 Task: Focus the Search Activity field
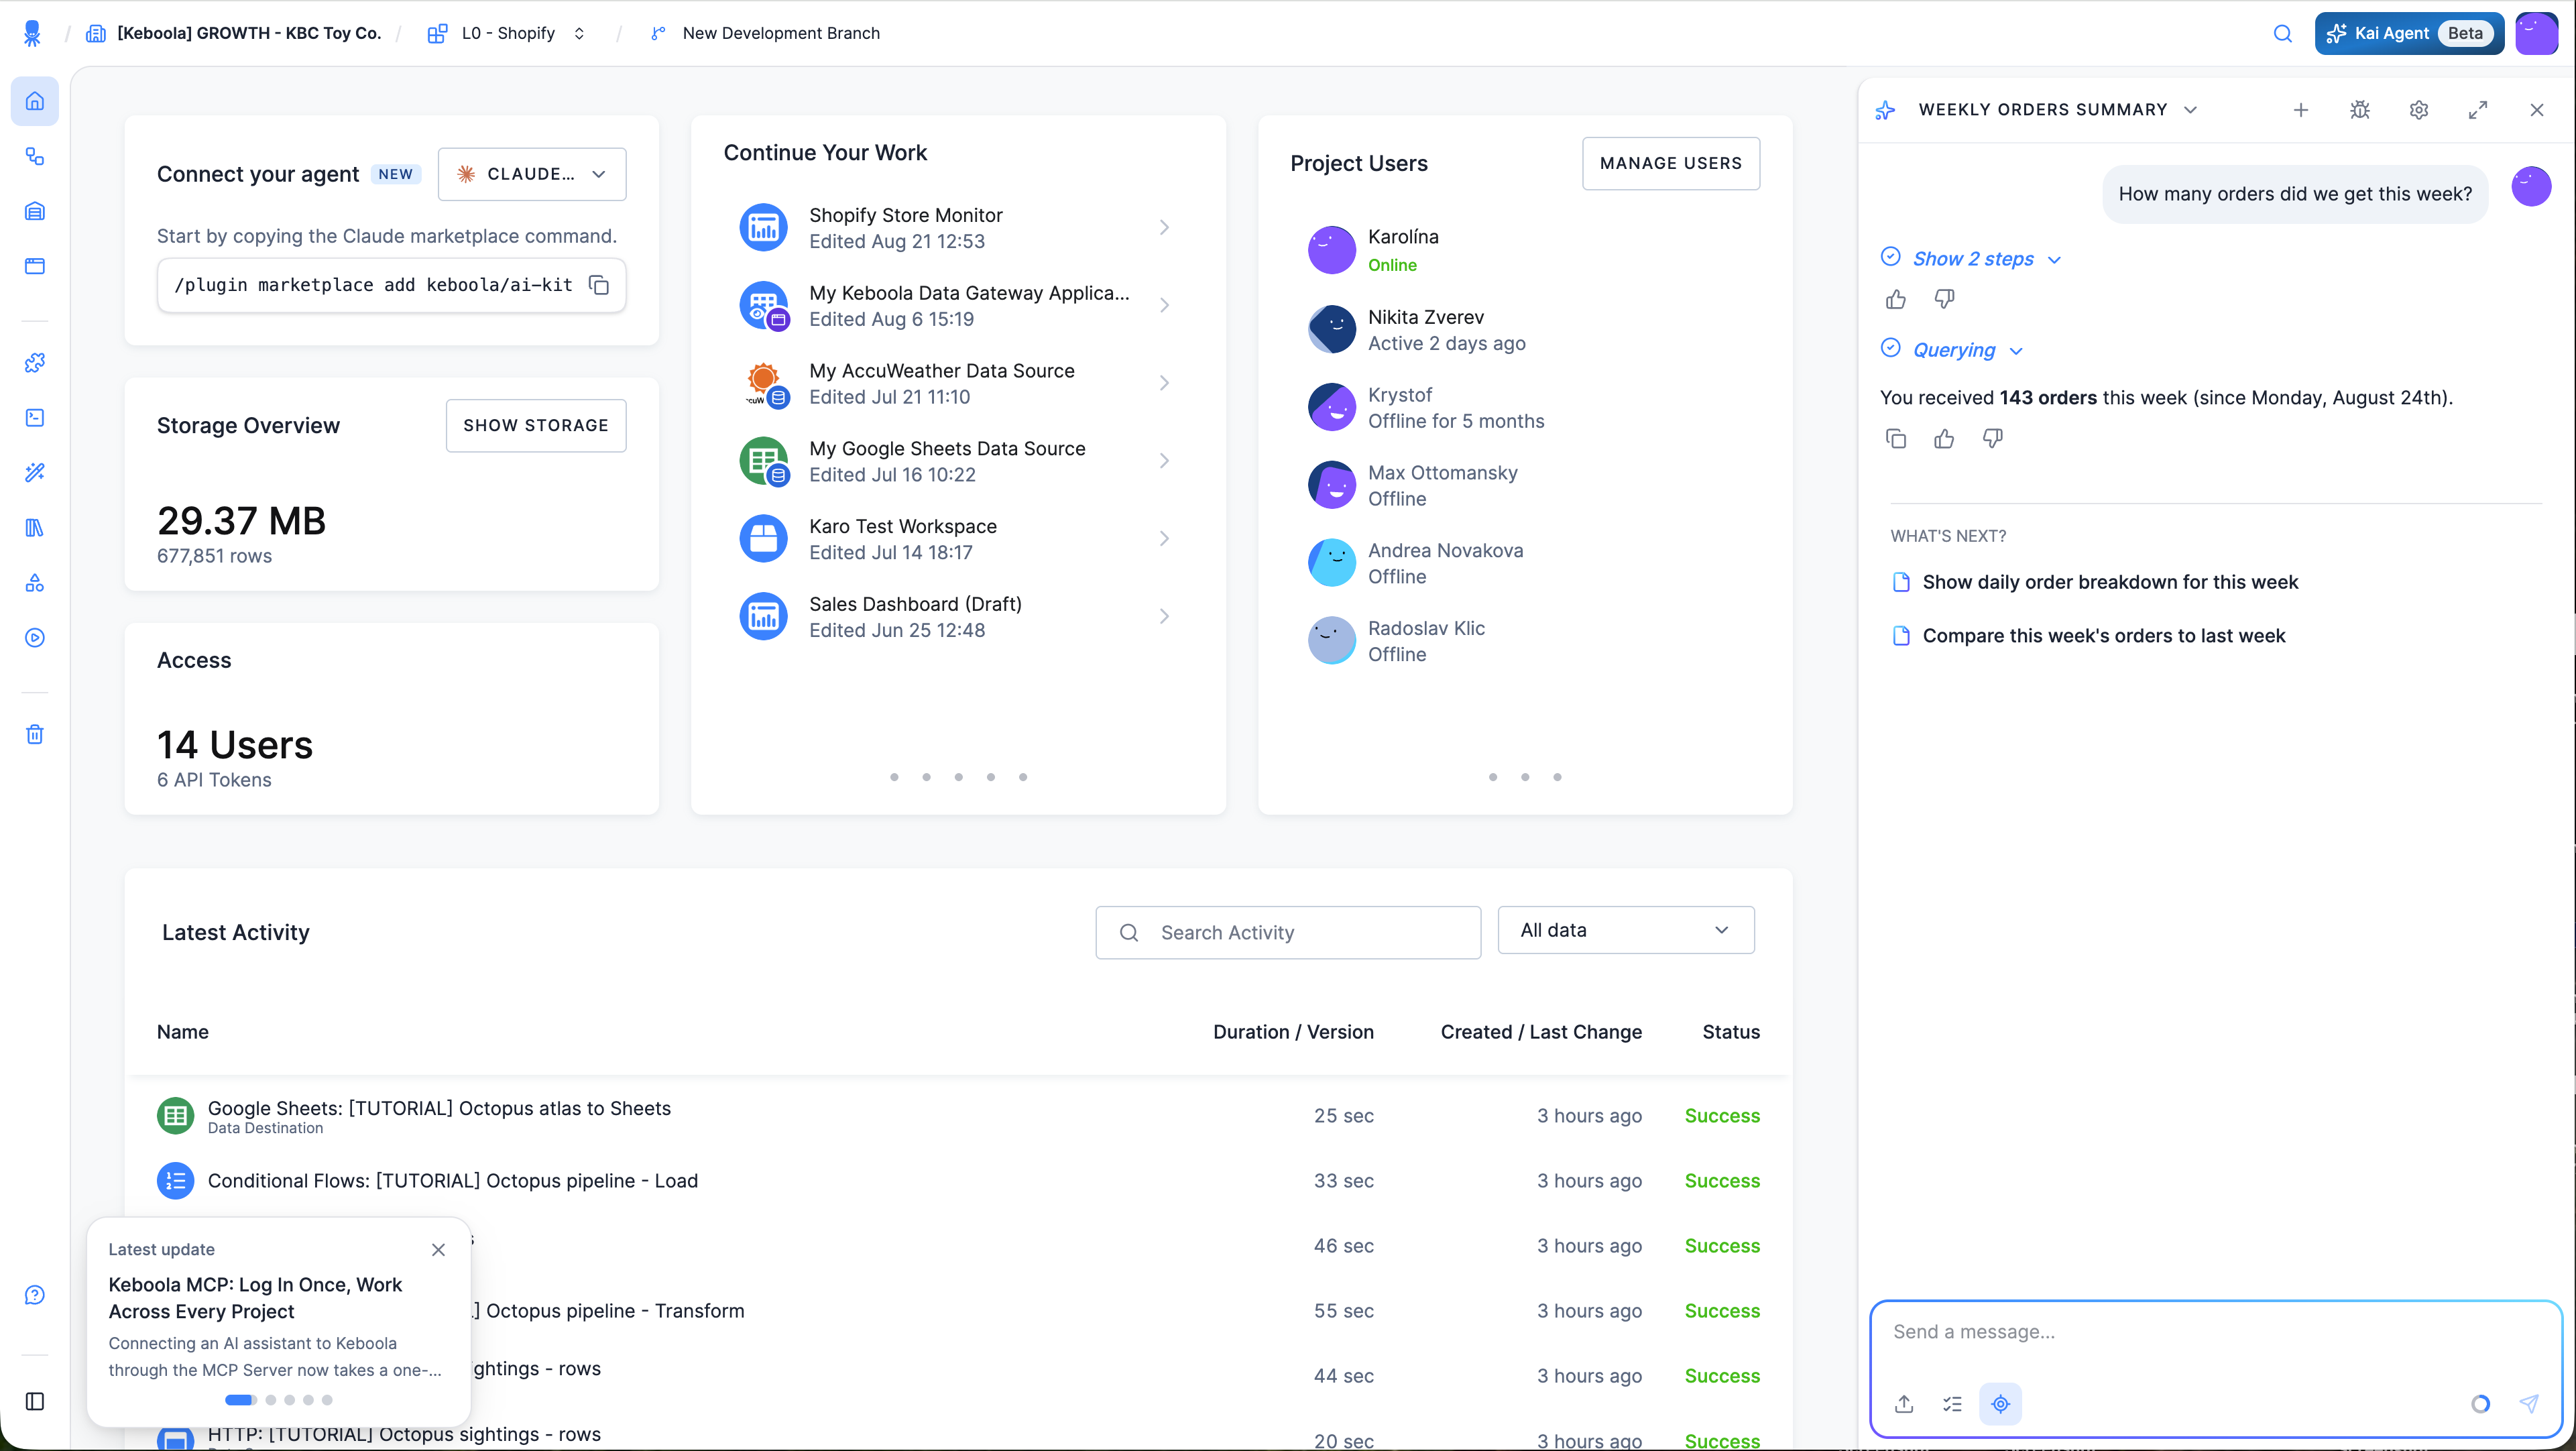tap(1288, 933)
